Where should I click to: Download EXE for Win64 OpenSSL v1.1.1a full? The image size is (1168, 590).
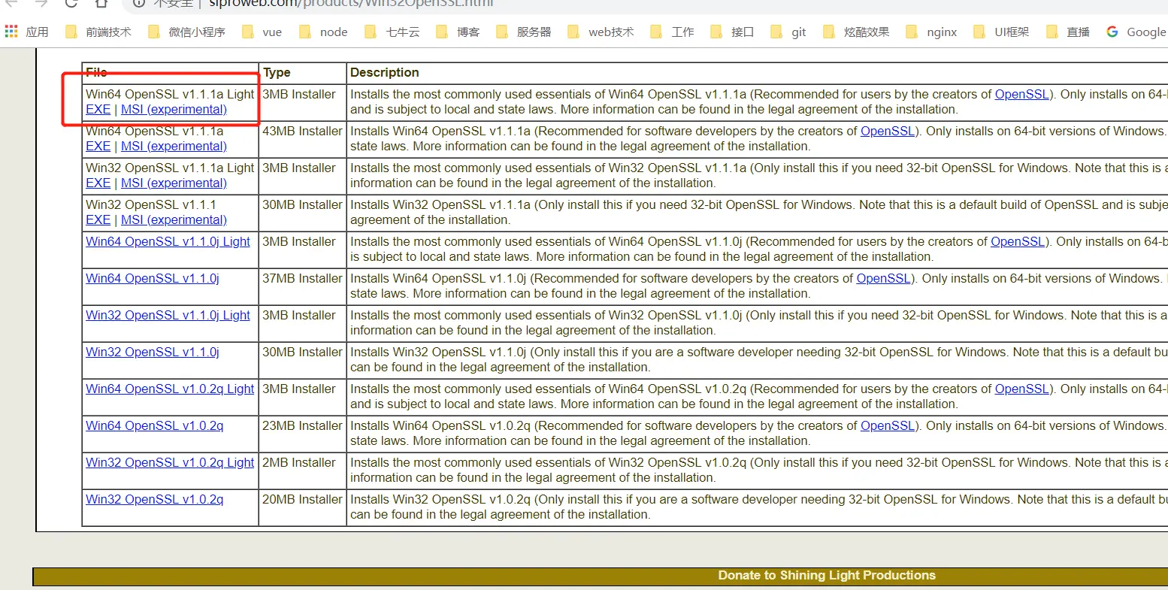[x=98, y=146]
